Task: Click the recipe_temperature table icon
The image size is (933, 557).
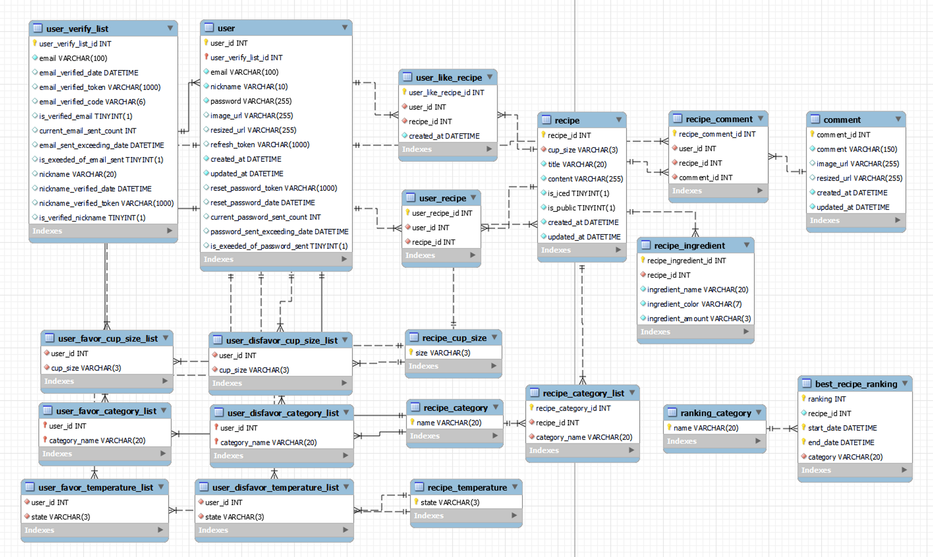Action: pos(419,487)
